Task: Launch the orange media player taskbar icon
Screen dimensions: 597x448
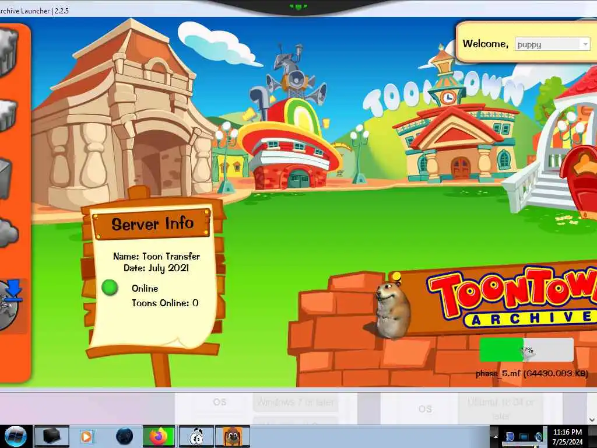Action: click(x=87, y=436)
